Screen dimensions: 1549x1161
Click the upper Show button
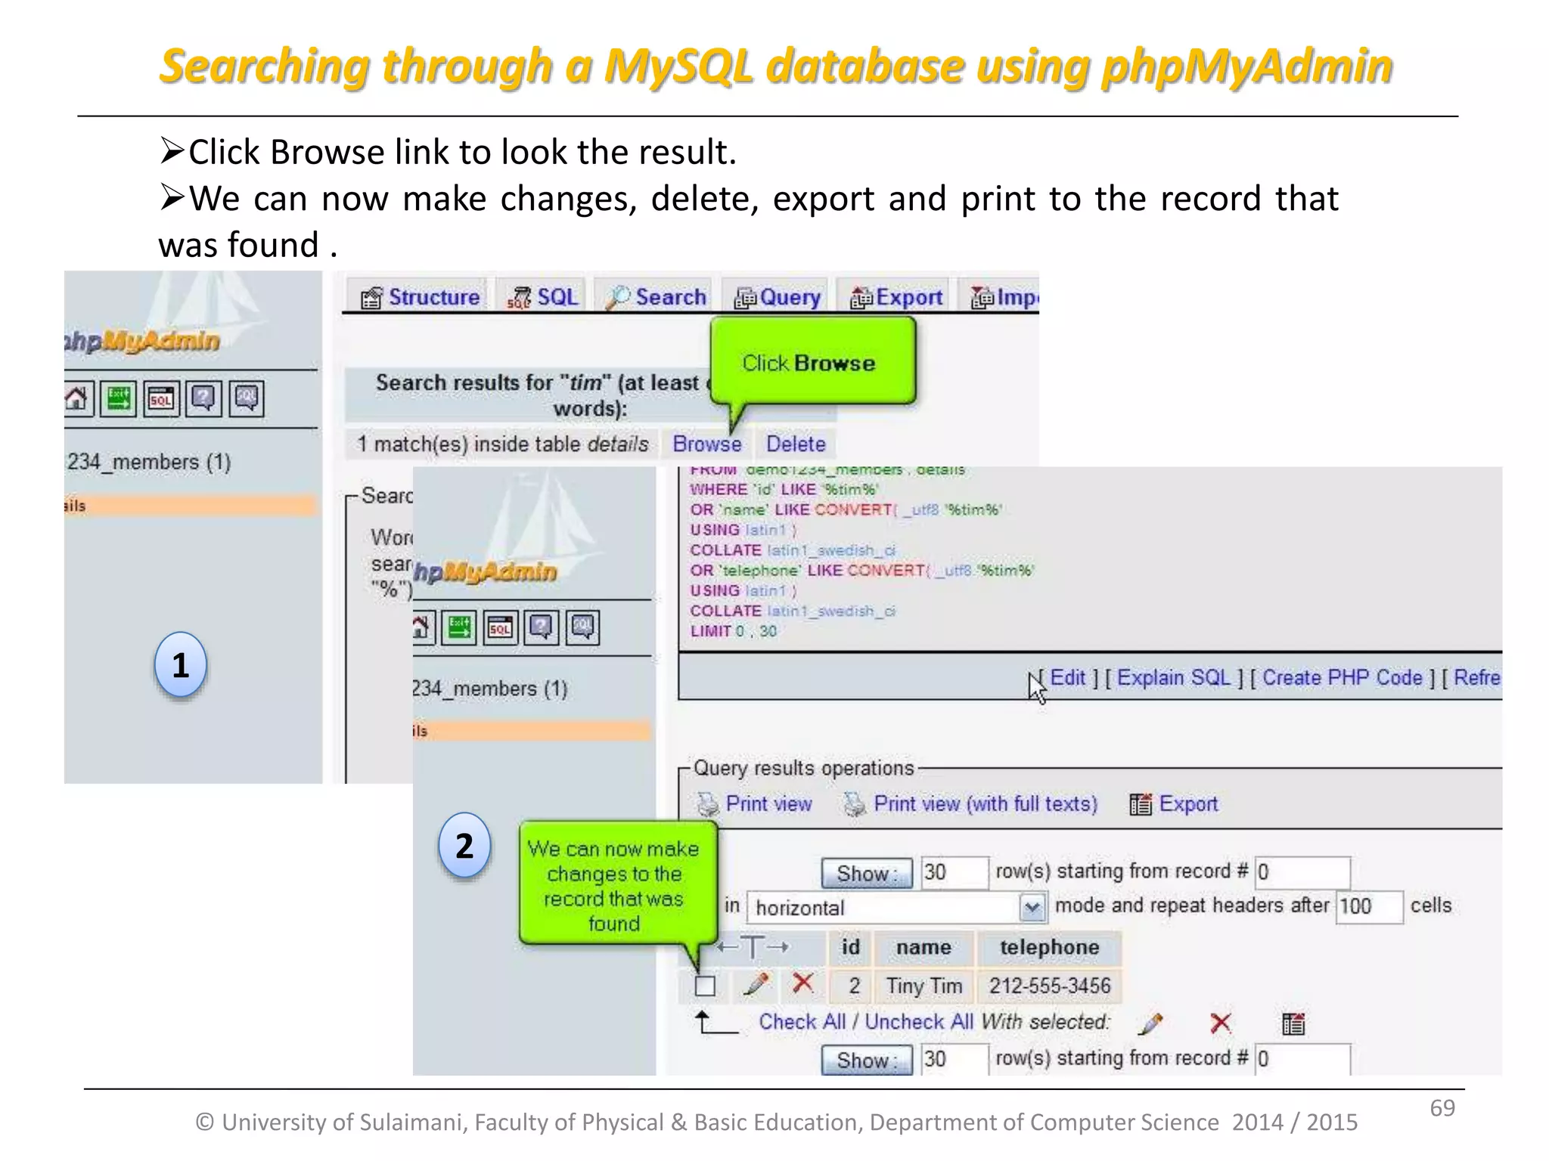pyautogui.click(x=867, y=873)
